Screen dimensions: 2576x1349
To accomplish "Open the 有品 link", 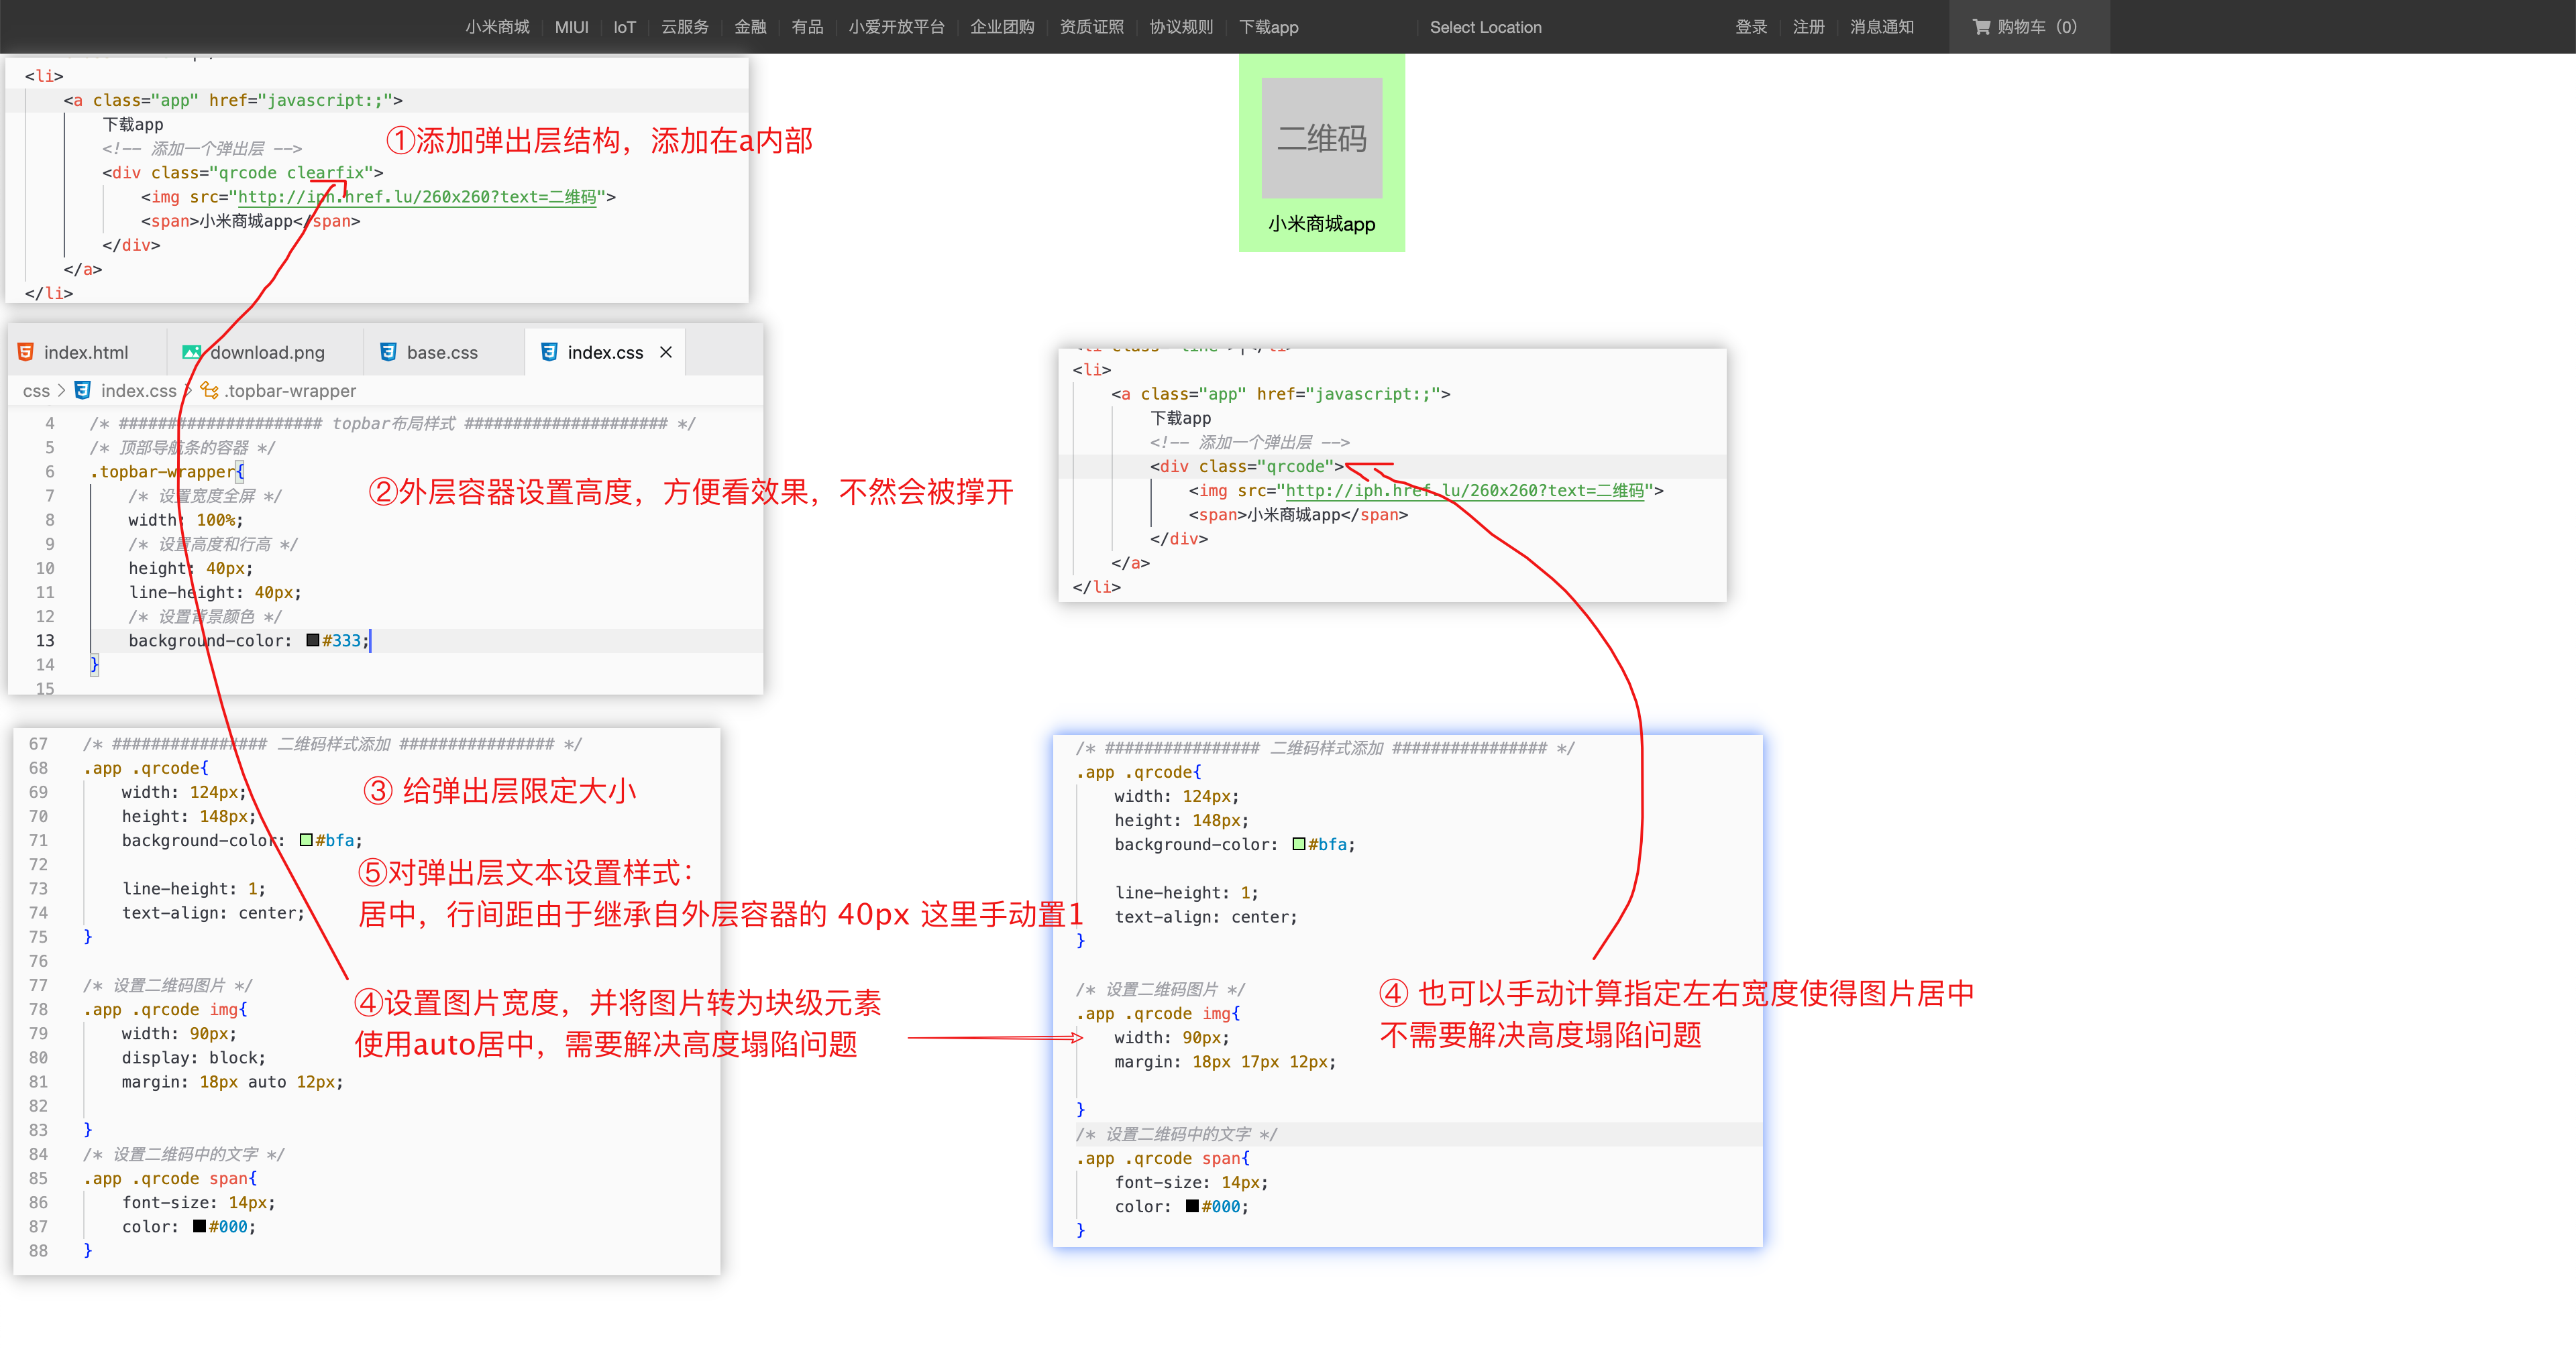I will click(x=807, y=27).
